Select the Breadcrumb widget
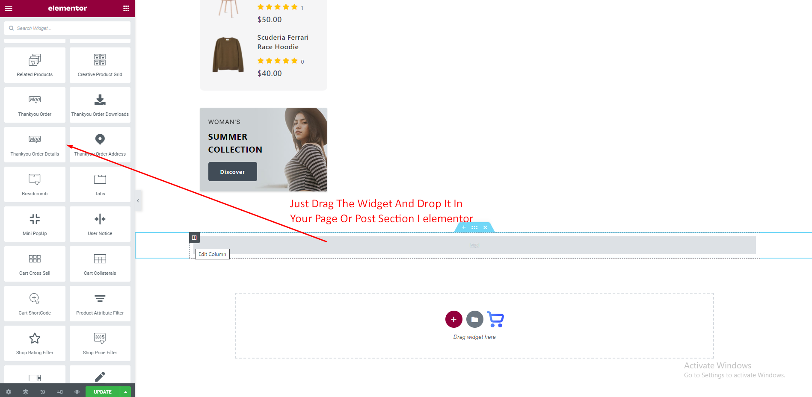The width and height of the screenshot is (812, 397). pyautogui.click(x=35, y=184)
